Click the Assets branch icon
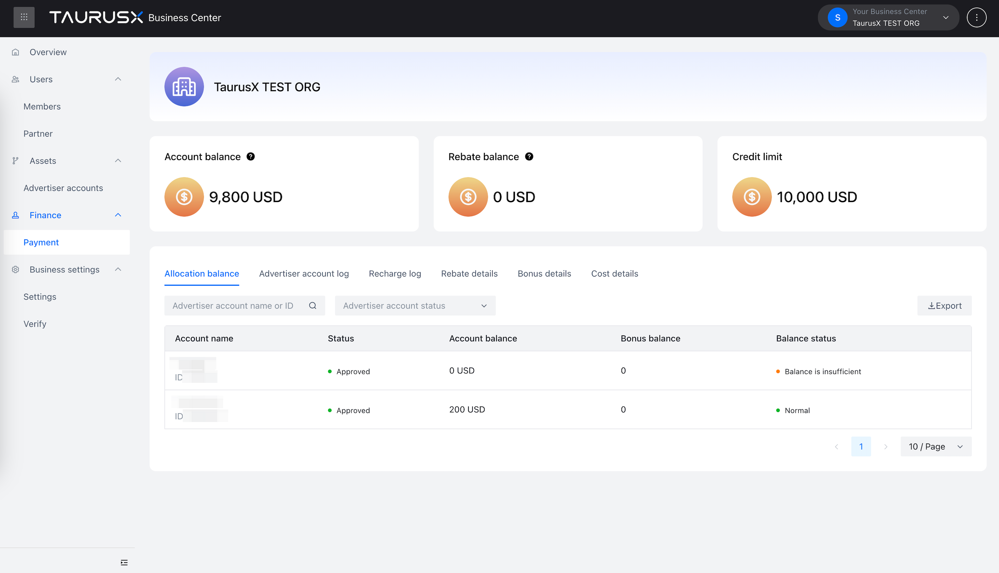 pos(15,160)
